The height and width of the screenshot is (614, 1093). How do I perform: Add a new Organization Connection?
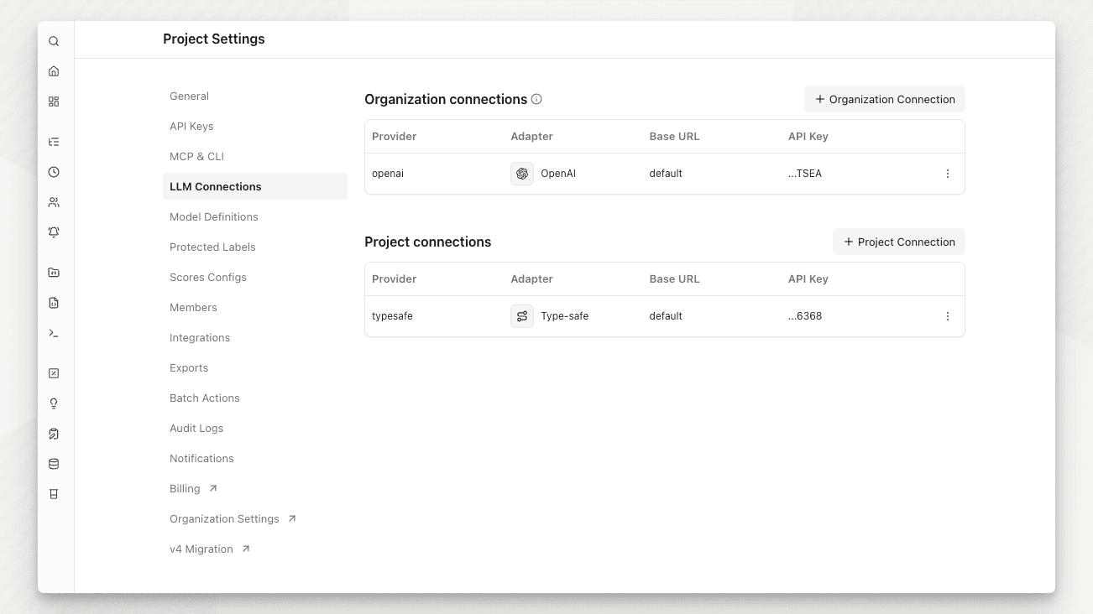click(885, 99)
